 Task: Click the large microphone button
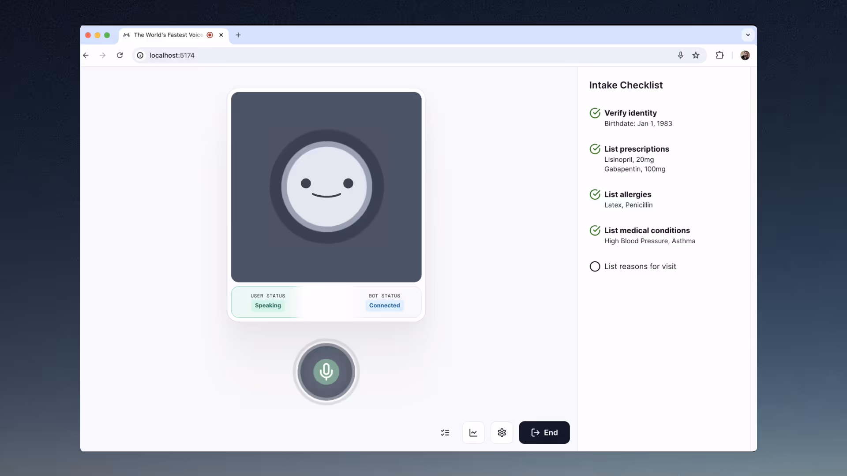pos(326,372)
